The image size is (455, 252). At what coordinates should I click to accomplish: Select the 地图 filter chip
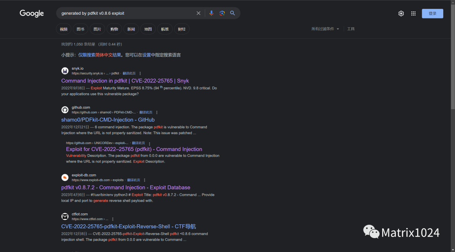pyautogui.click(x=148, y=29)
